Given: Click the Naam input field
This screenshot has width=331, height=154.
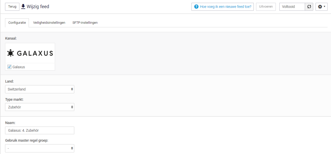Looking at the screenshot, I should [40, 130].
